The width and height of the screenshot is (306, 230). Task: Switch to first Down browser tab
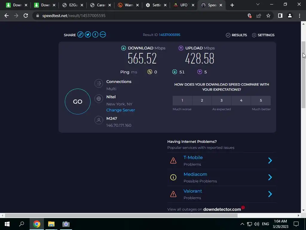(17, 5)
